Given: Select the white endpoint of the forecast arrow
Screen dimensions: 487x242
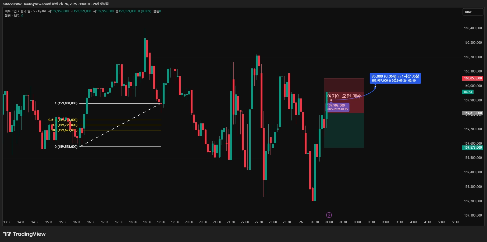Looking at the screenshot, I should 375,86.
